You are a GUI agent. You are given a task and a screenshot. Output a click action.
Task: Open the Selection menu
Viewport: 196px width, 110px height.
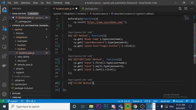[x=25, y=3]
